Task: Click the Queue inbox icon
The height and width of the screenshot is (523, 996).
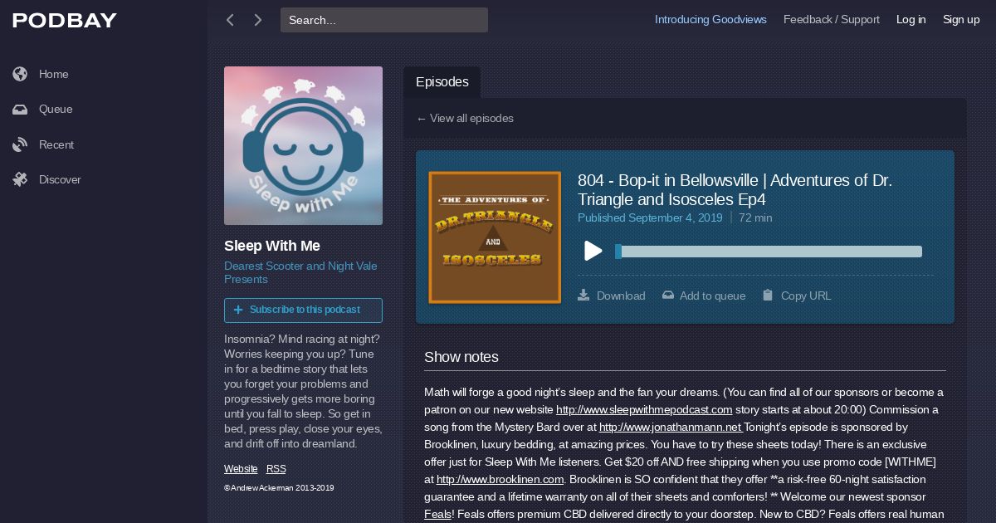Action: coord(20,110)
